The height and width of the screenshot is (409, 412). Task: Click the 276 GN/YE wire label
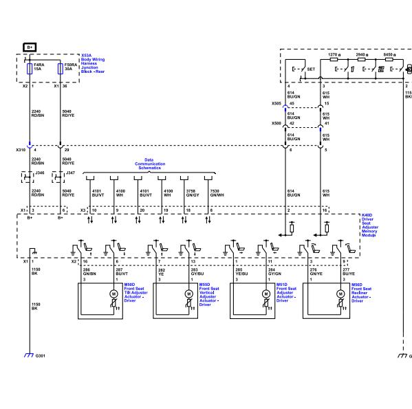[316, 272]
